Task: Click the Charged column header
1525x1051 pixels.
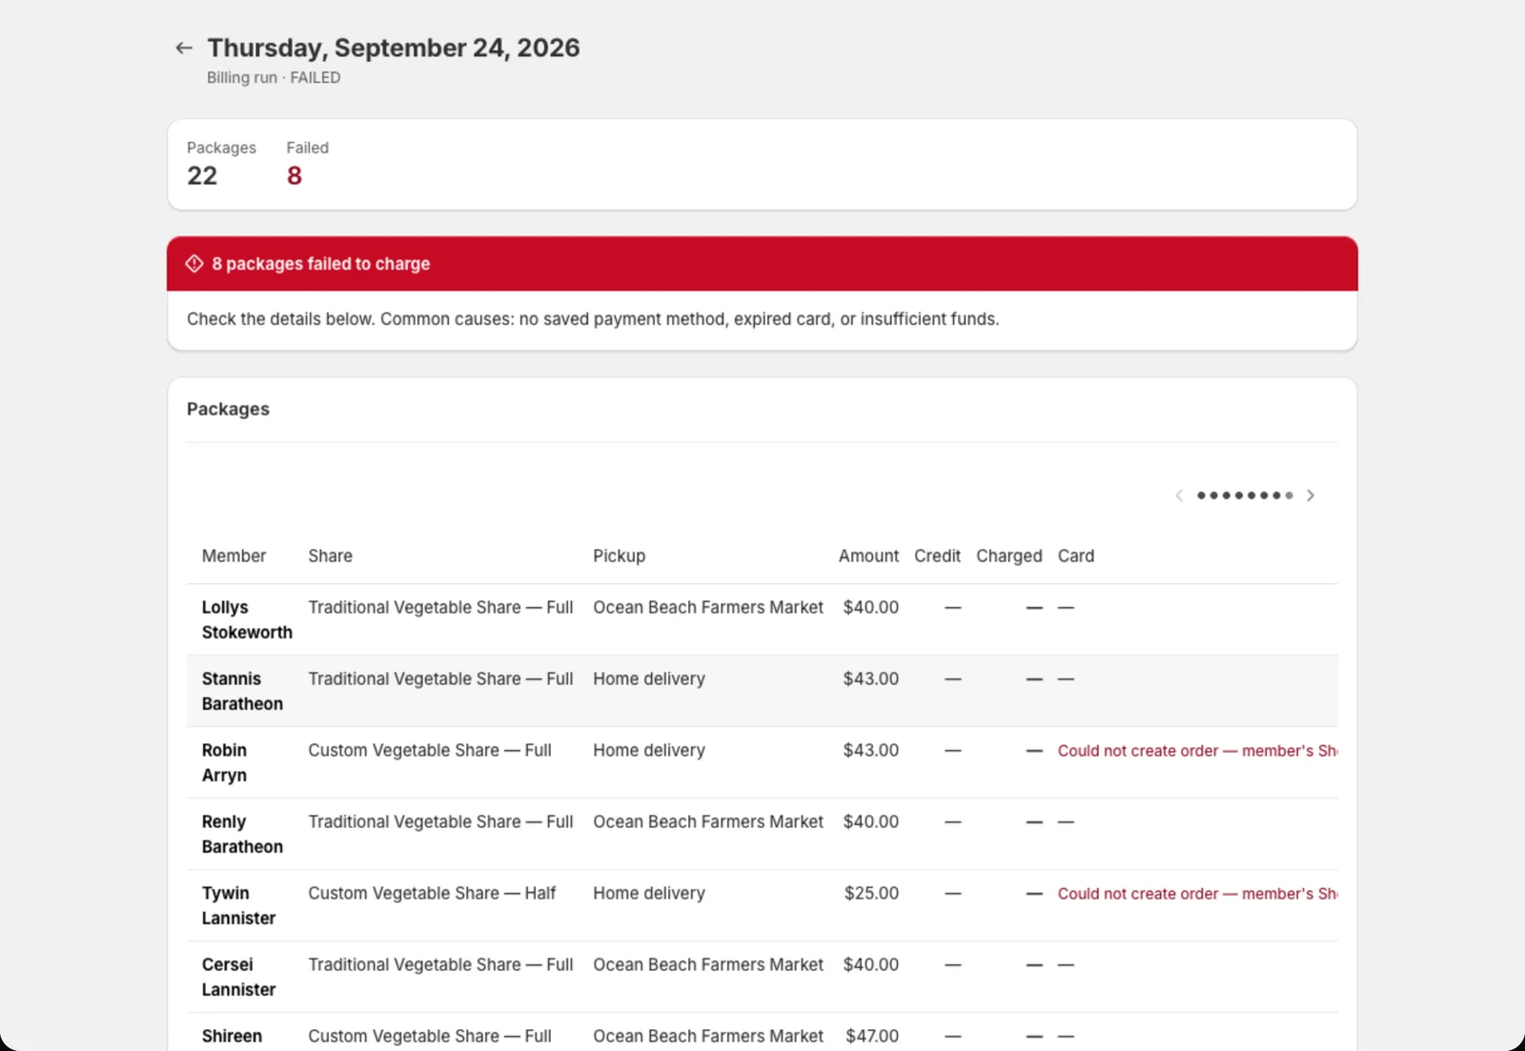Action: 1008,556
